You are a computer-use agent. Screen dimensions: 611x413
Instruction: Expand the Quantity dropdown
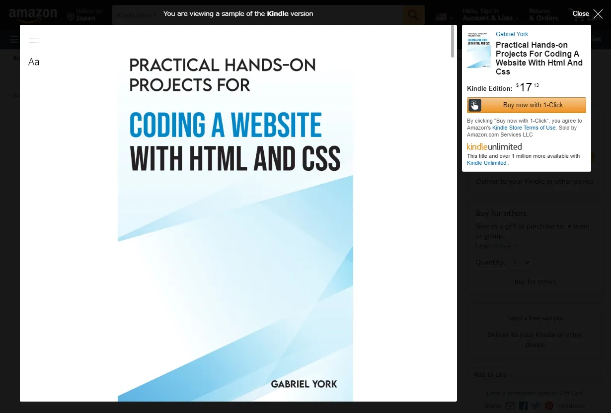pyautogui.click(x=521, y=262)
